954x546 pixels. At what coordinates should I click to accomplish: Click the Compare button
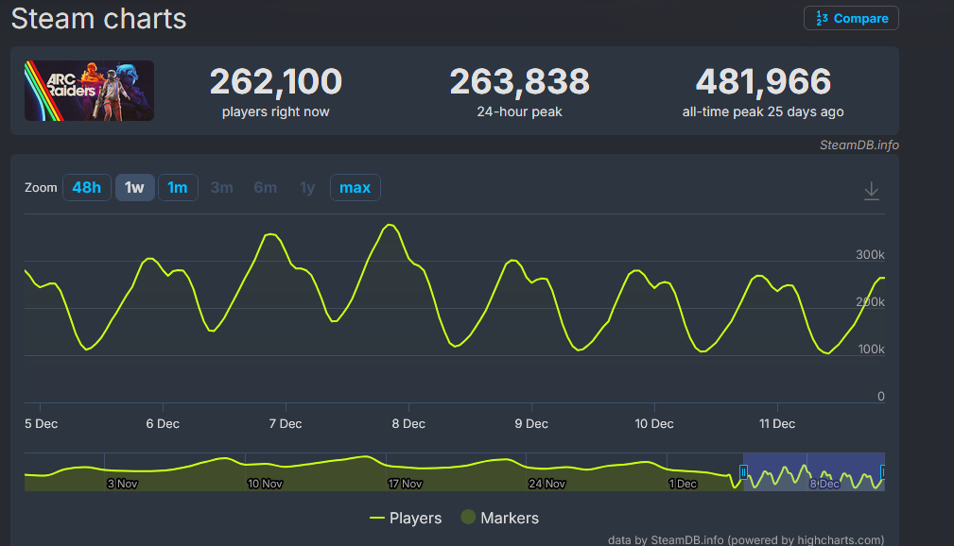pos(851,18)
